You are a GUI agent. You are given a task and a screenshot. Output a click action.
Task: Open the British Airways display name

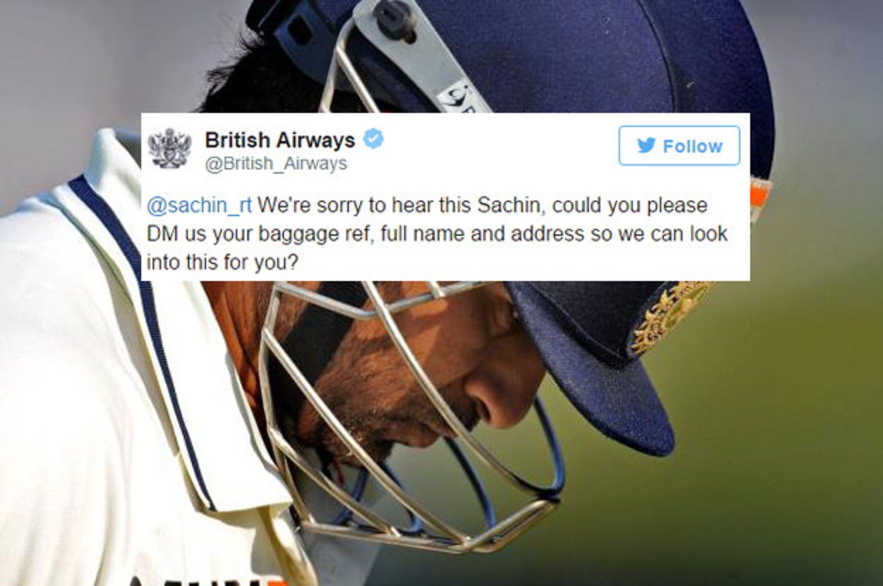tap(280, 140)
